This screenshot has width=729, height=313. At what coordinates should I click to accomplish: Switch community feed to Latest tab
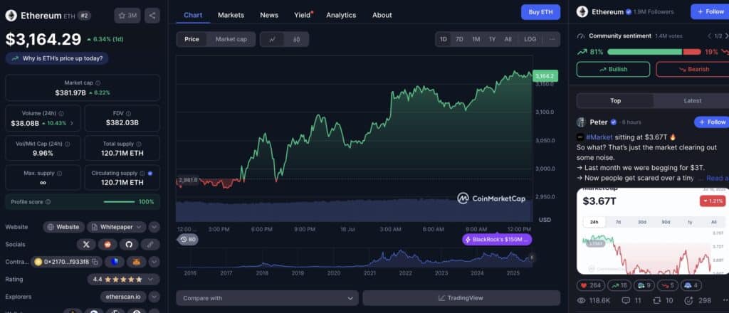point(692,101)
